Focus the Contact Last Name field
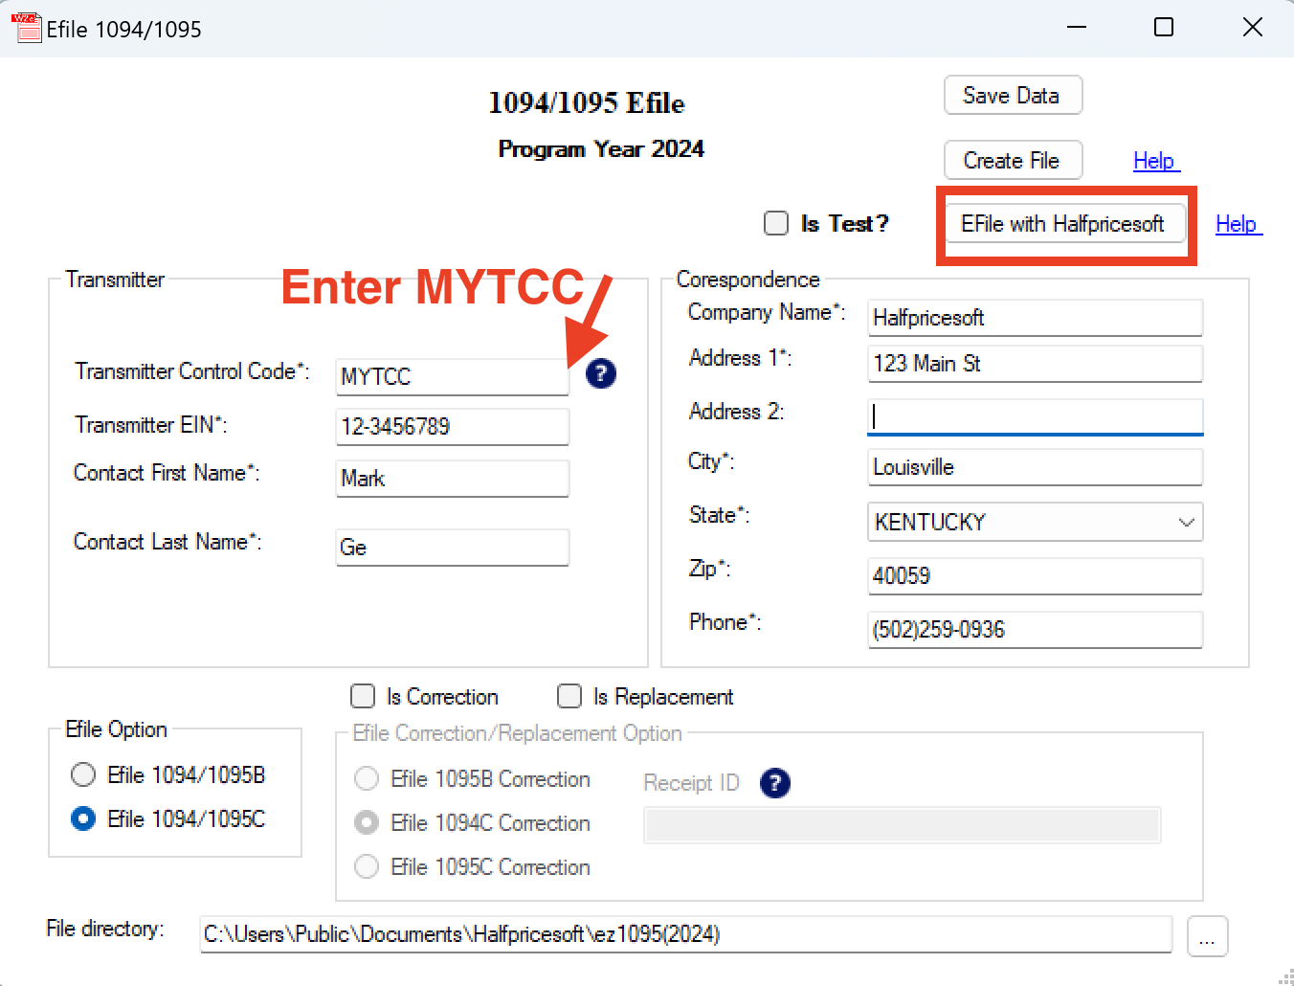Image resolution: width=1294 pixels, height=986 pixels. (453, 547)
